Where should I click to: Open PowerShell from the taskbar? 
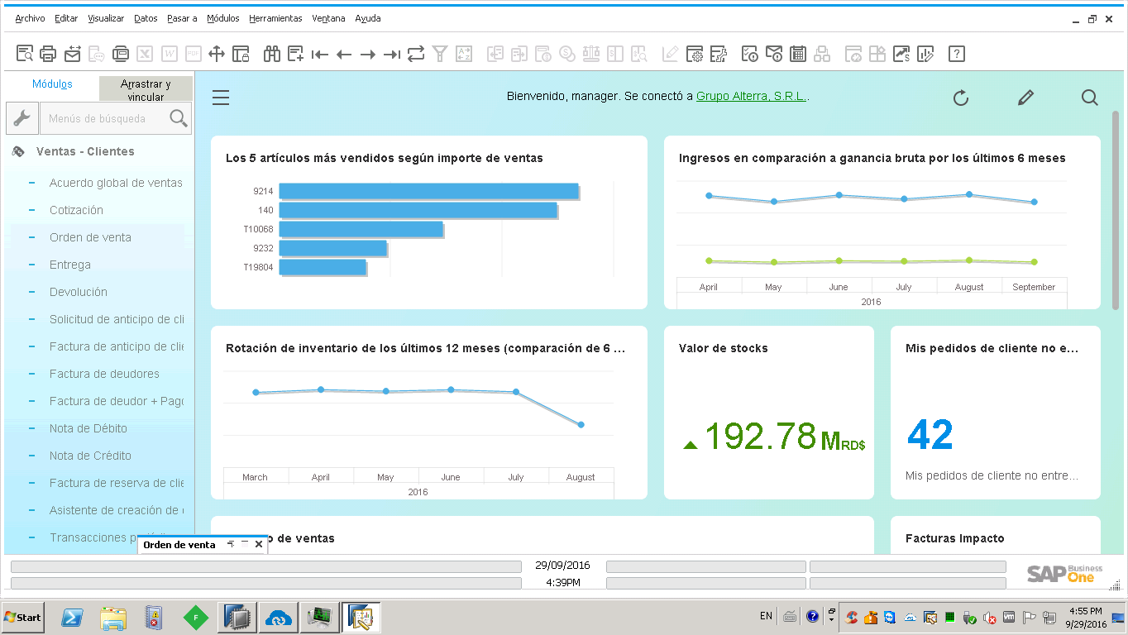72,617
